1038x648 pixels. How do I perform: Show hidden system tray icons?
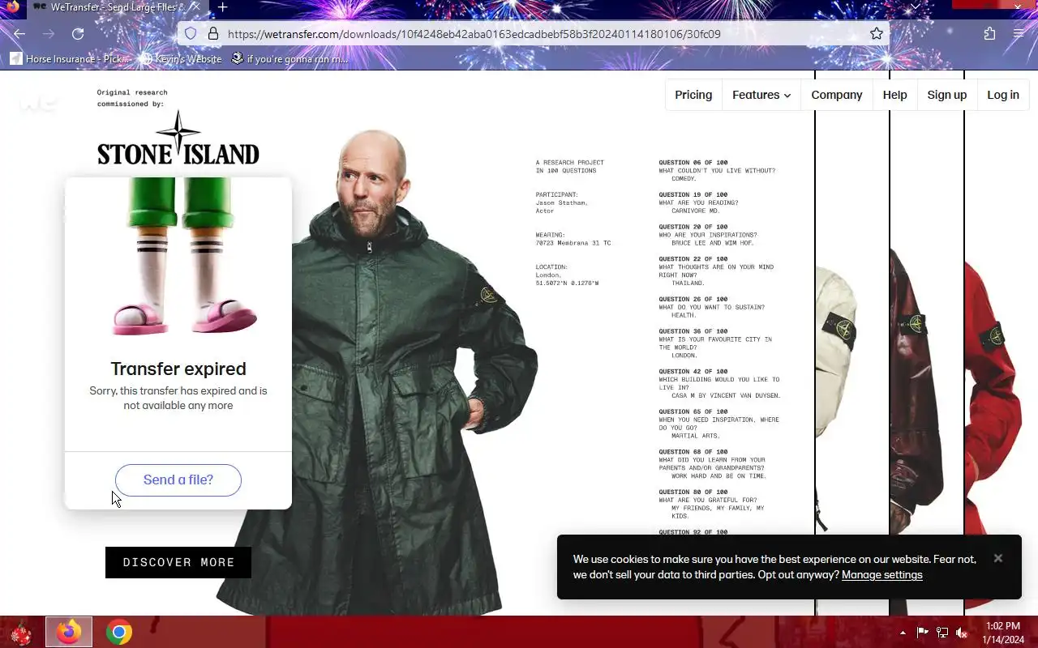tap(903, 633)
